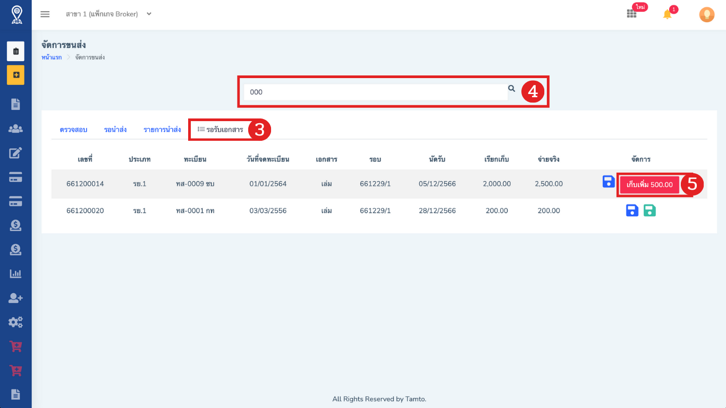Click the เลขที่ column header
The image size is (726, 408).
pos(85,159)
